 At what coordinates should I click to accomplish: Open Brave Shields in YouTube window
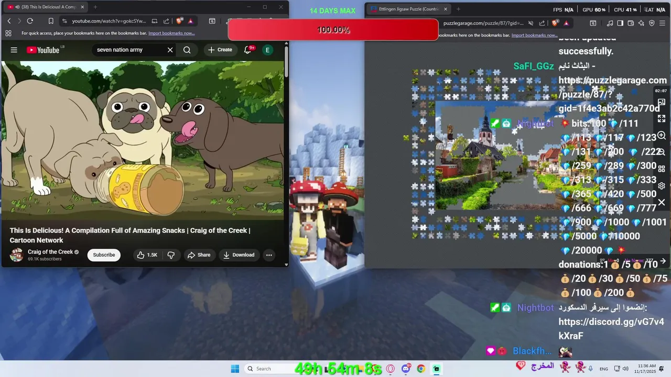coord(179,21)
